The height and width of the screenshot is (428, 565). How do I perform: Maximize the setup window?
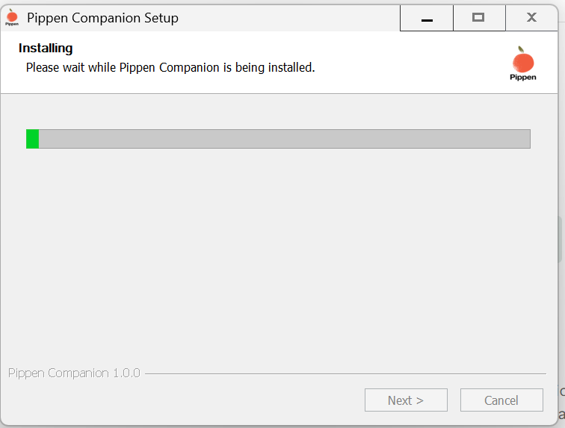click(x=478, y=17)
